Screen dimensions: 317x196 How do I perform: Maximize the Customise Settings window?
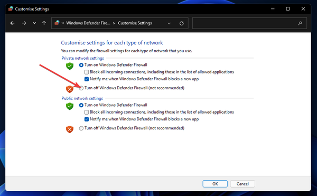tap(288, 9)
